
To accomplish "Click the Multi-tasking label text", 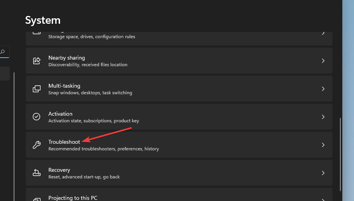I will [x=64, y=86].
